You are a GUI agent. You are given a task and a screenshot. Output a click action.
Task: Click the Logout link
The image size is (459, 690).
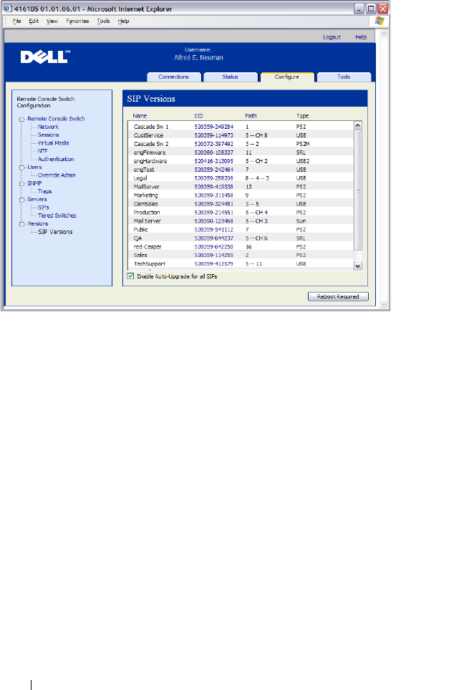pyautogui.click(x=332, y=37)
